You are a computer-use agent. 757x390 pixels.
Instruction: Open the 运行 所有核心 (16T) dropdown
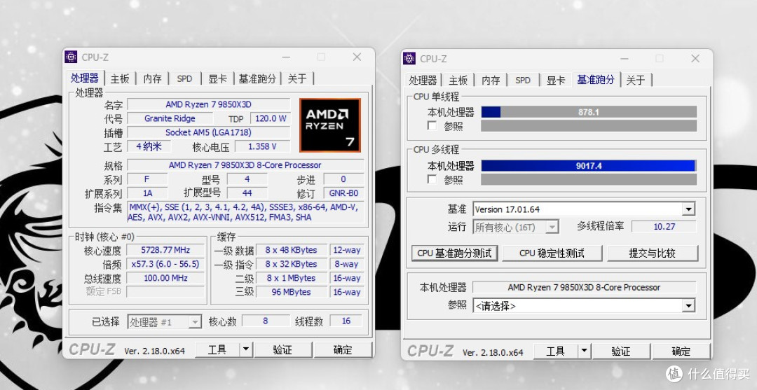552,227
